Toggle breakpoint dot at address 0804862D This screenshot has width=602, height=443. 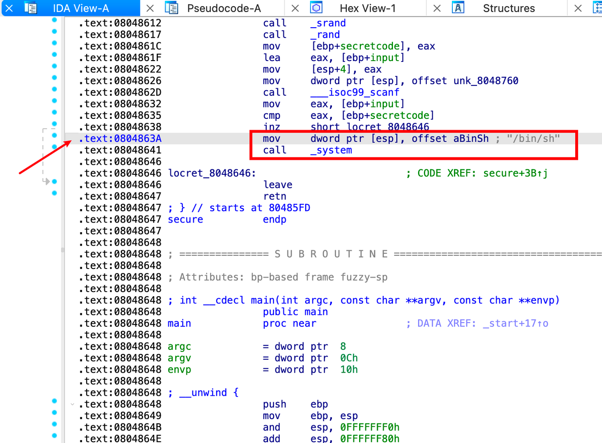pyautogui.click(x=54, y=89)
